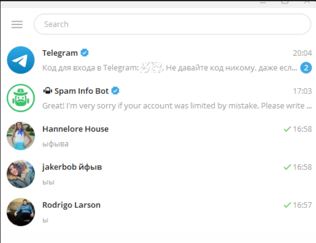The image size is (316, 243).
Task: Click Spam Info Bot verified badge
Action: 115,91
